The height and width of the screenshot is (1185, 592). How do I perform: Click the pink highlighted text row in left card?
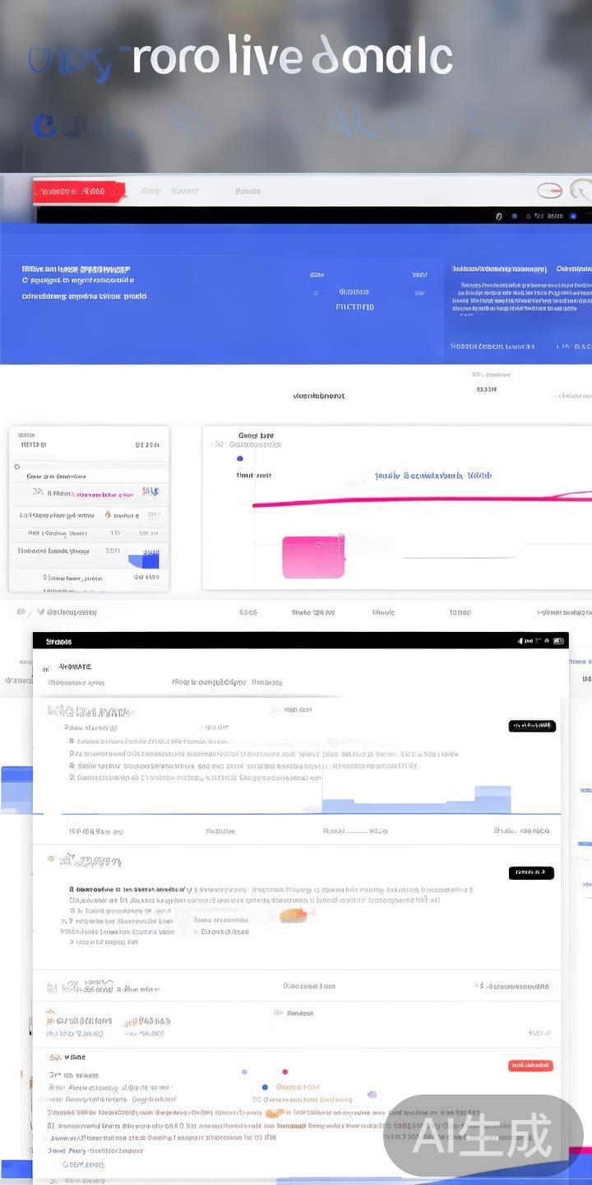[x=102, y=495]
